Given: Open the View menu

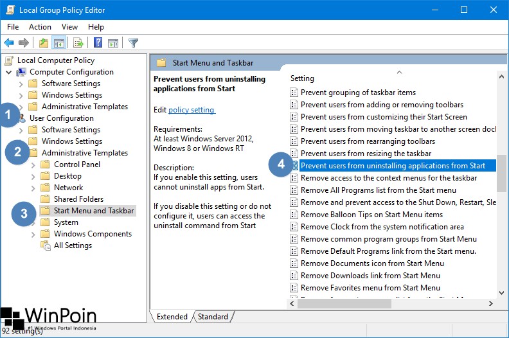Looking at the screenshot, I should (x=69, y=27).
